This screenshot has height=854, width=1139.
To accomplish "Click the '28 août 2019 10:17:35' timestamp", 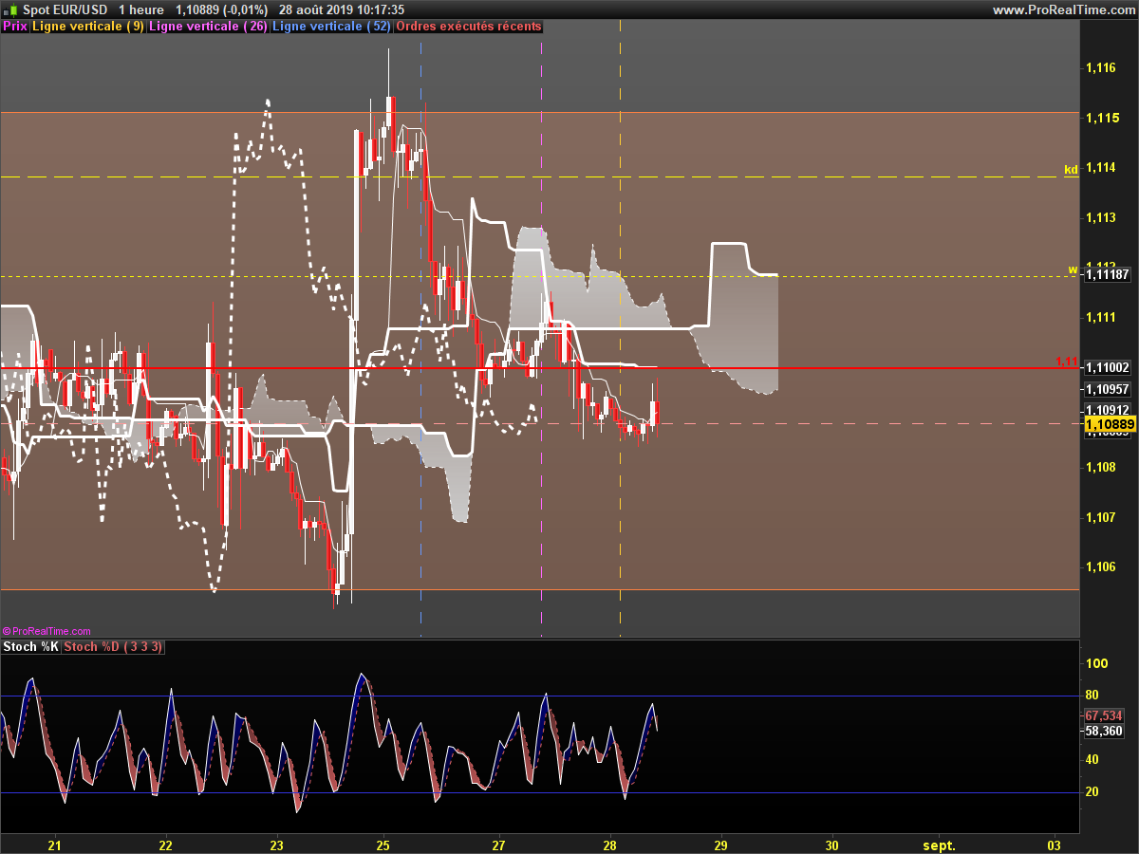I will [x=342, y=9].
